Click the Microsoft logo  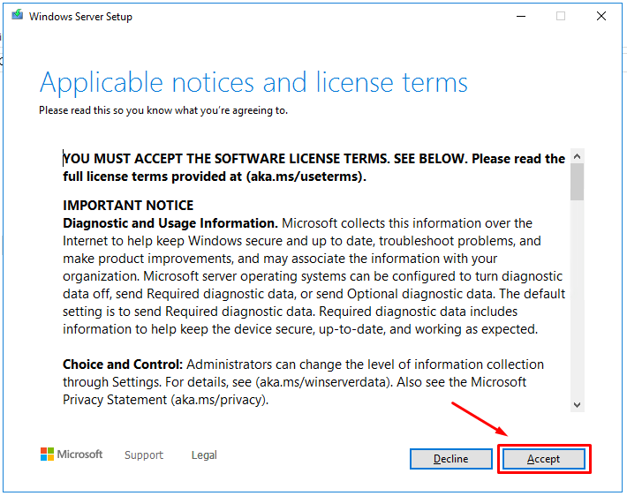coord(72,455)
